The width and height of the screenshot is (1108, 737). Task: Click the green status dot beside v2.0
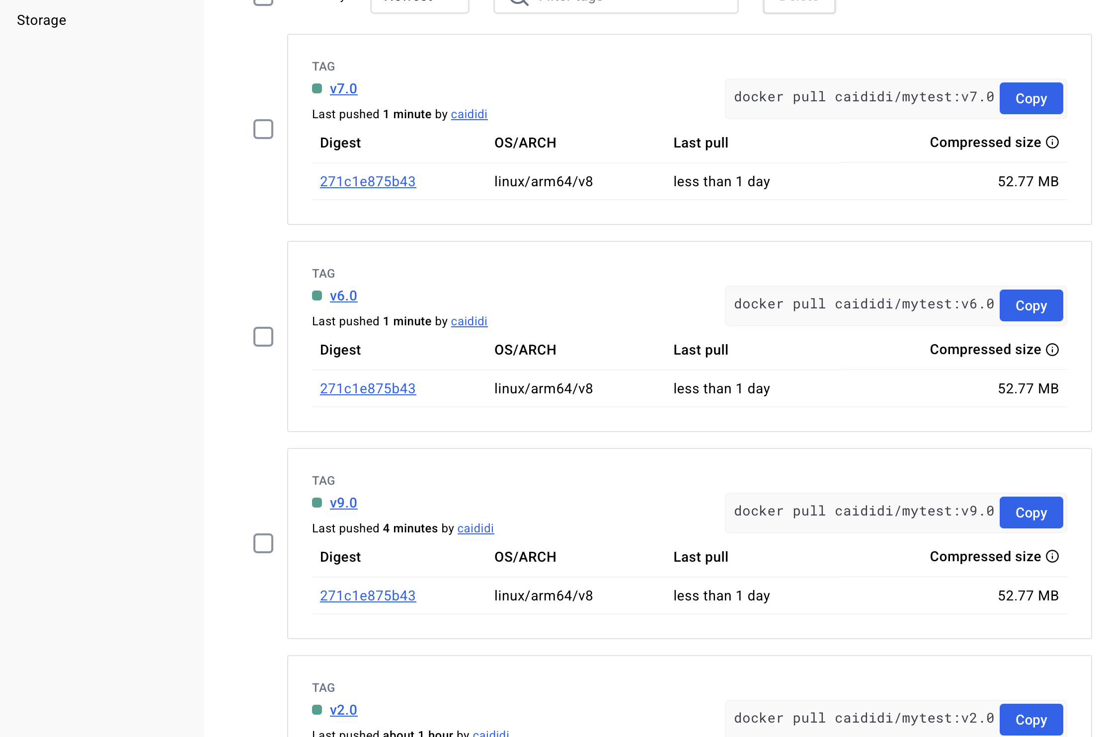point(317,710)
